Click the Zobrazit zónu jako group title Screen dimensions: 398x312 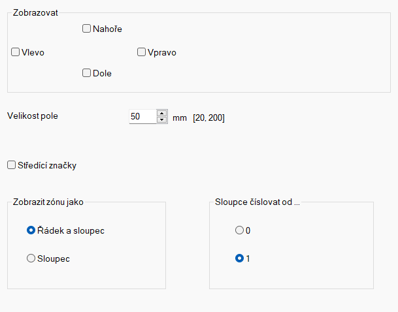pyautogui.click(x=48, y=202)
